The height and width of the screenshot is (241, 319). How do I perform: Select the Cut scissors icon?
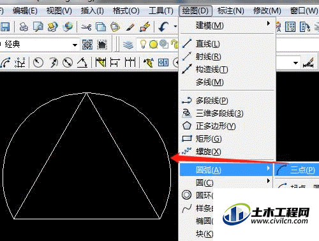[x=86, y=27]
